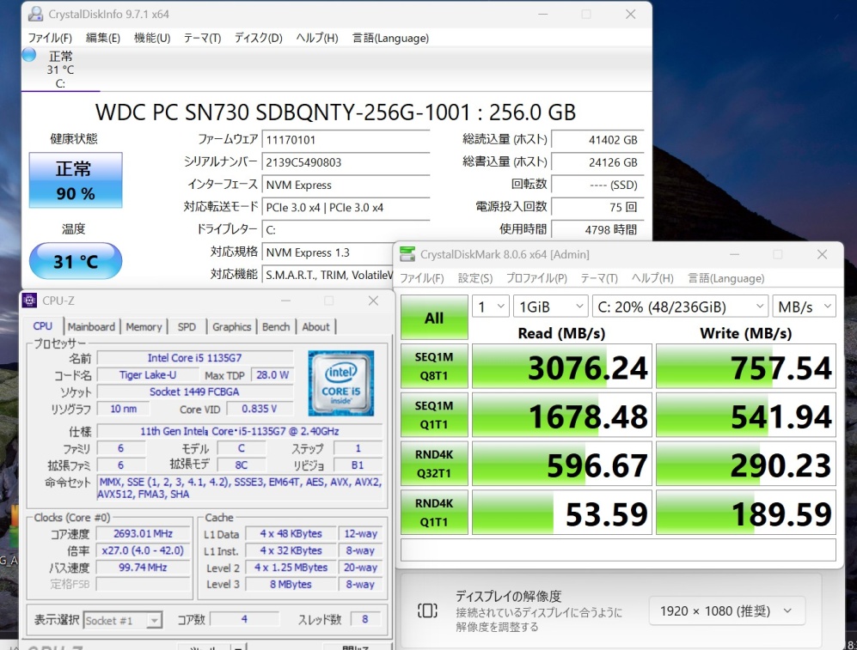Click the power-on hours value 4798 時間

tap(597, 230)
